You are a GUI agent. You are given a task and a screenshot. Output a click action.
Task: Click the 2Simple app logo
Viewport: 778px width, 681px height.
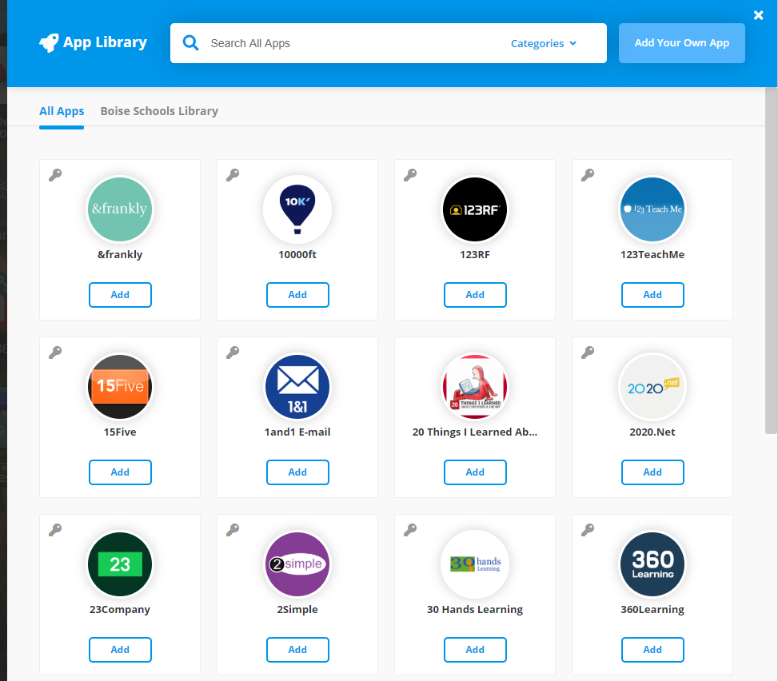[x=297, y=564]
